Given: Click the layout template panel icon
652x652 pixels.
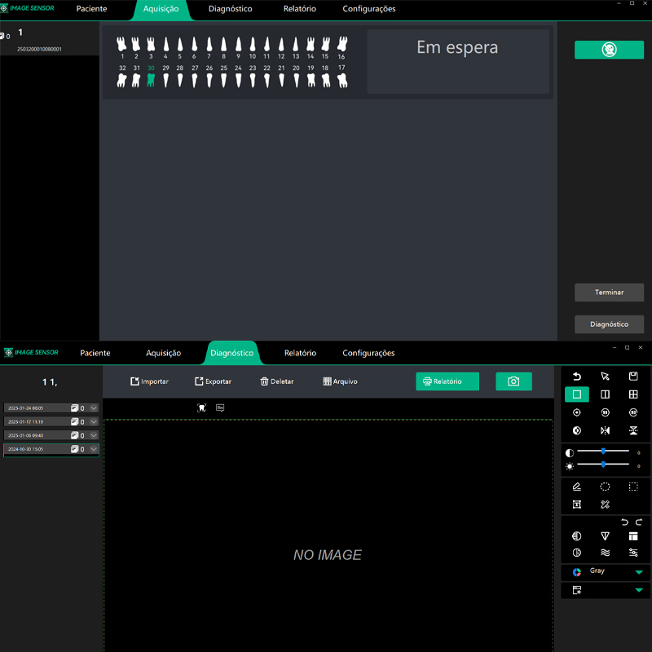Looking at the screenshot, I should [x=633, y=536].
